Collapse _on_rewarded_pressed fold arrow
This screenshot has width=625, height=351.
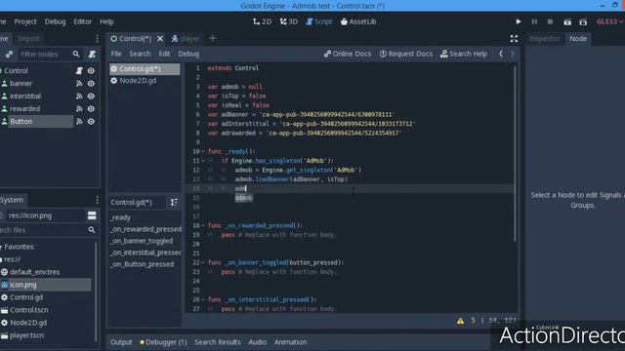[x=203, y=225]
